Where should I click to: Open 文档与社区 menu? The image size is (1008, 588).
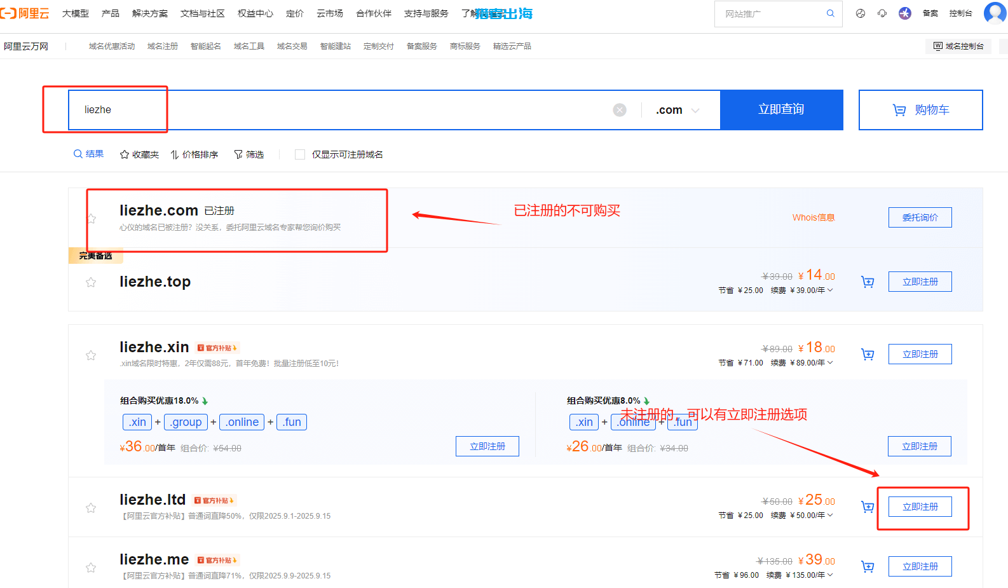click(203, 13)
